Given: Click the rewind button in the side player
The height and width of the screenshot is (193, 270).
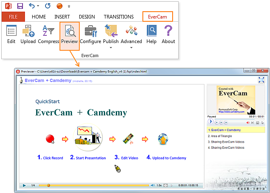Looking at the screenshot, I should point(221,123).
